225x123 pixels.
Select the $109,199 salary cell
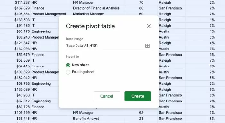pyautogui.click(x=15, y=113)
